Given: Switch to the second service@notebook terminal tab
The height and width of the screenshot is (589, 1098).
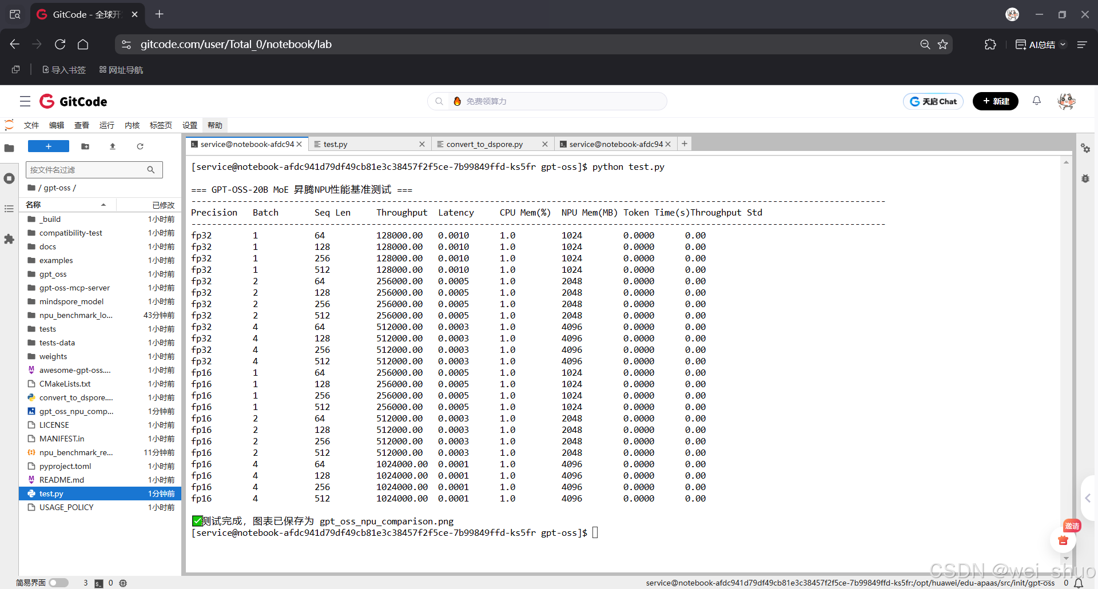Looking at the screenshot, I should tap(616, 144).
